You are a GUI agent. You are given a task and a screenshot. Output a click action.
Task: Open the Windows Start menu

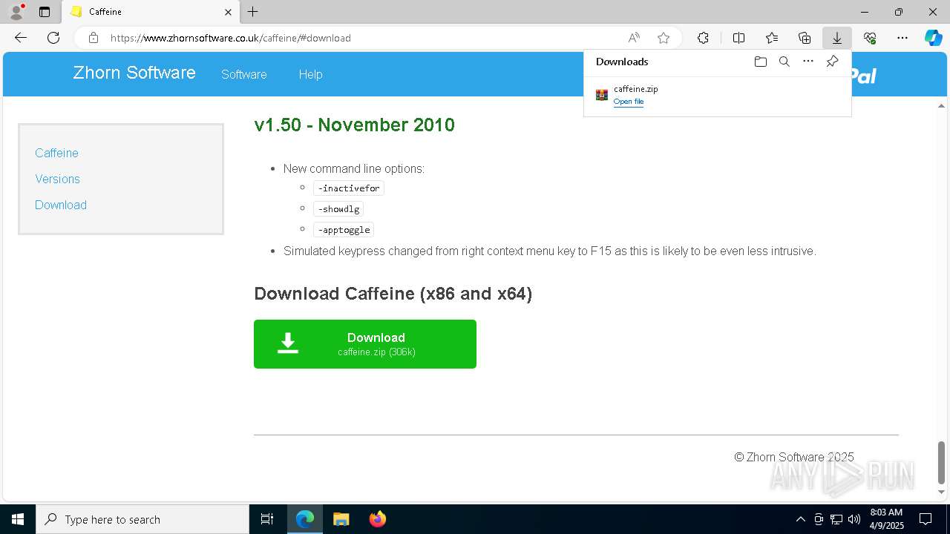[18, 519]
